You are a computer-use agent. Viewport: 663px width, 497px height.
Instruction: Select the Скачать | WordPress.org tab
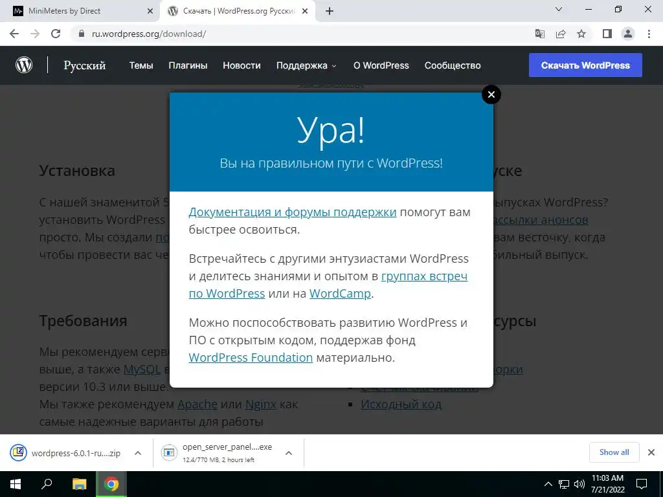coord(239,12)
